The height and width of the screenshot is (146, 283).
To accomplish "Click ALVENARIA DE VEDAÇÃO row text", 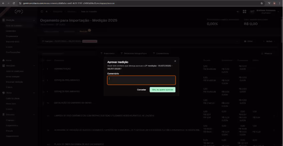I will (127, 130).
